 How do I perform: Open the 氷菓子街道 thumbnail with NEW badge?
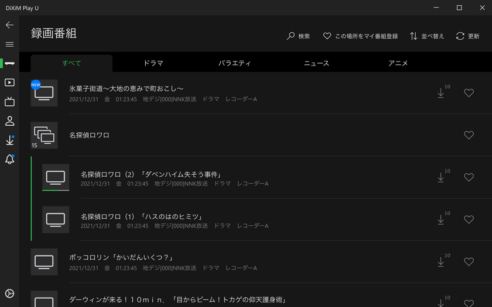pyautogui.click(x=45, y=93)
